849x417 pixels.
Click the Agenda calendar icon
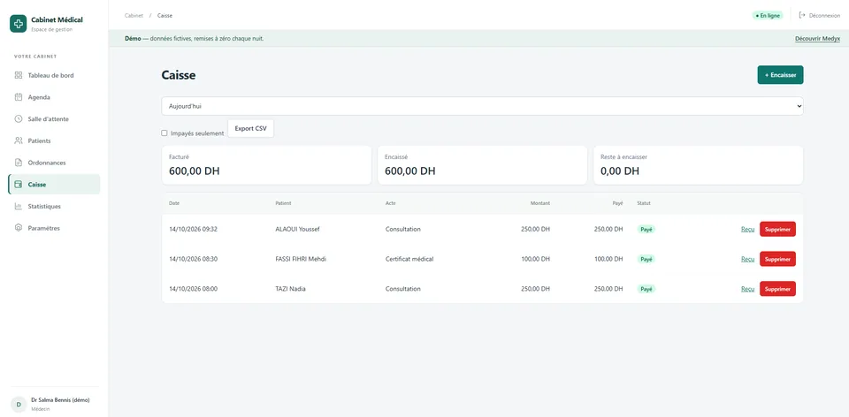(x=18, y=97)
